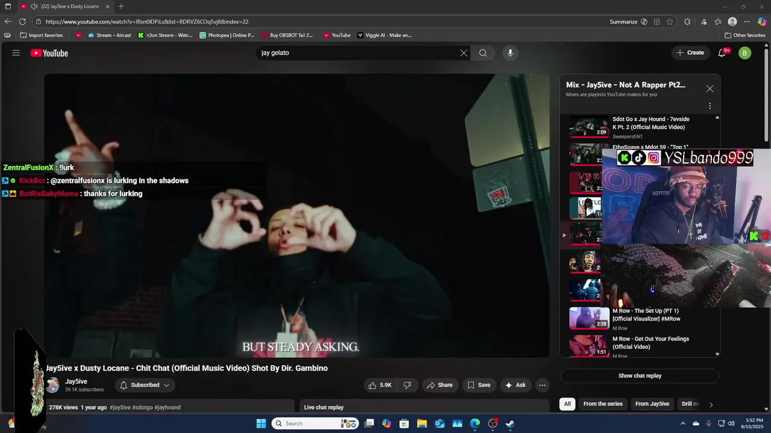Ask about this video
The width and height of the screenshot is (771, 433).
[x=515, y=385]
